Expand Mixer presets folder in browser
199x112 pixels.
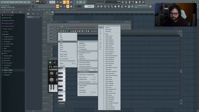pos(8,29)
